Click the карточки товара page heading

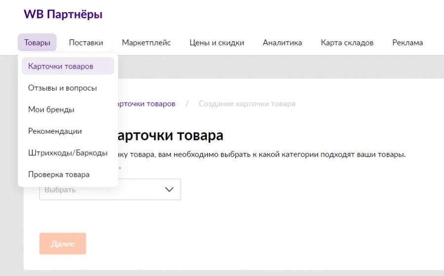click(171, 135)
